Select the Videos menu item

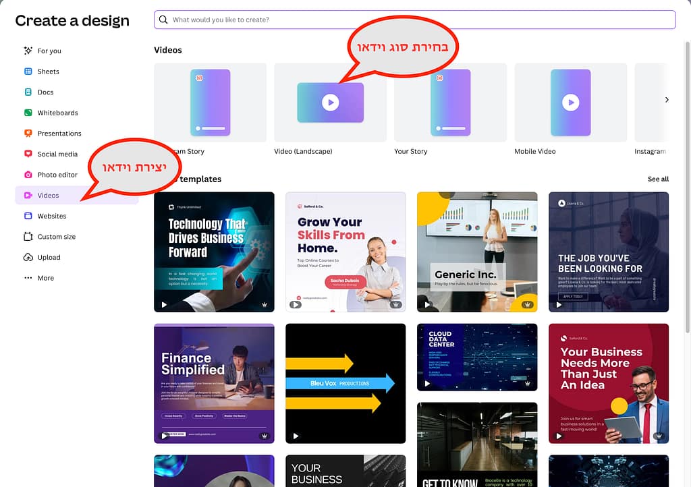48,196
